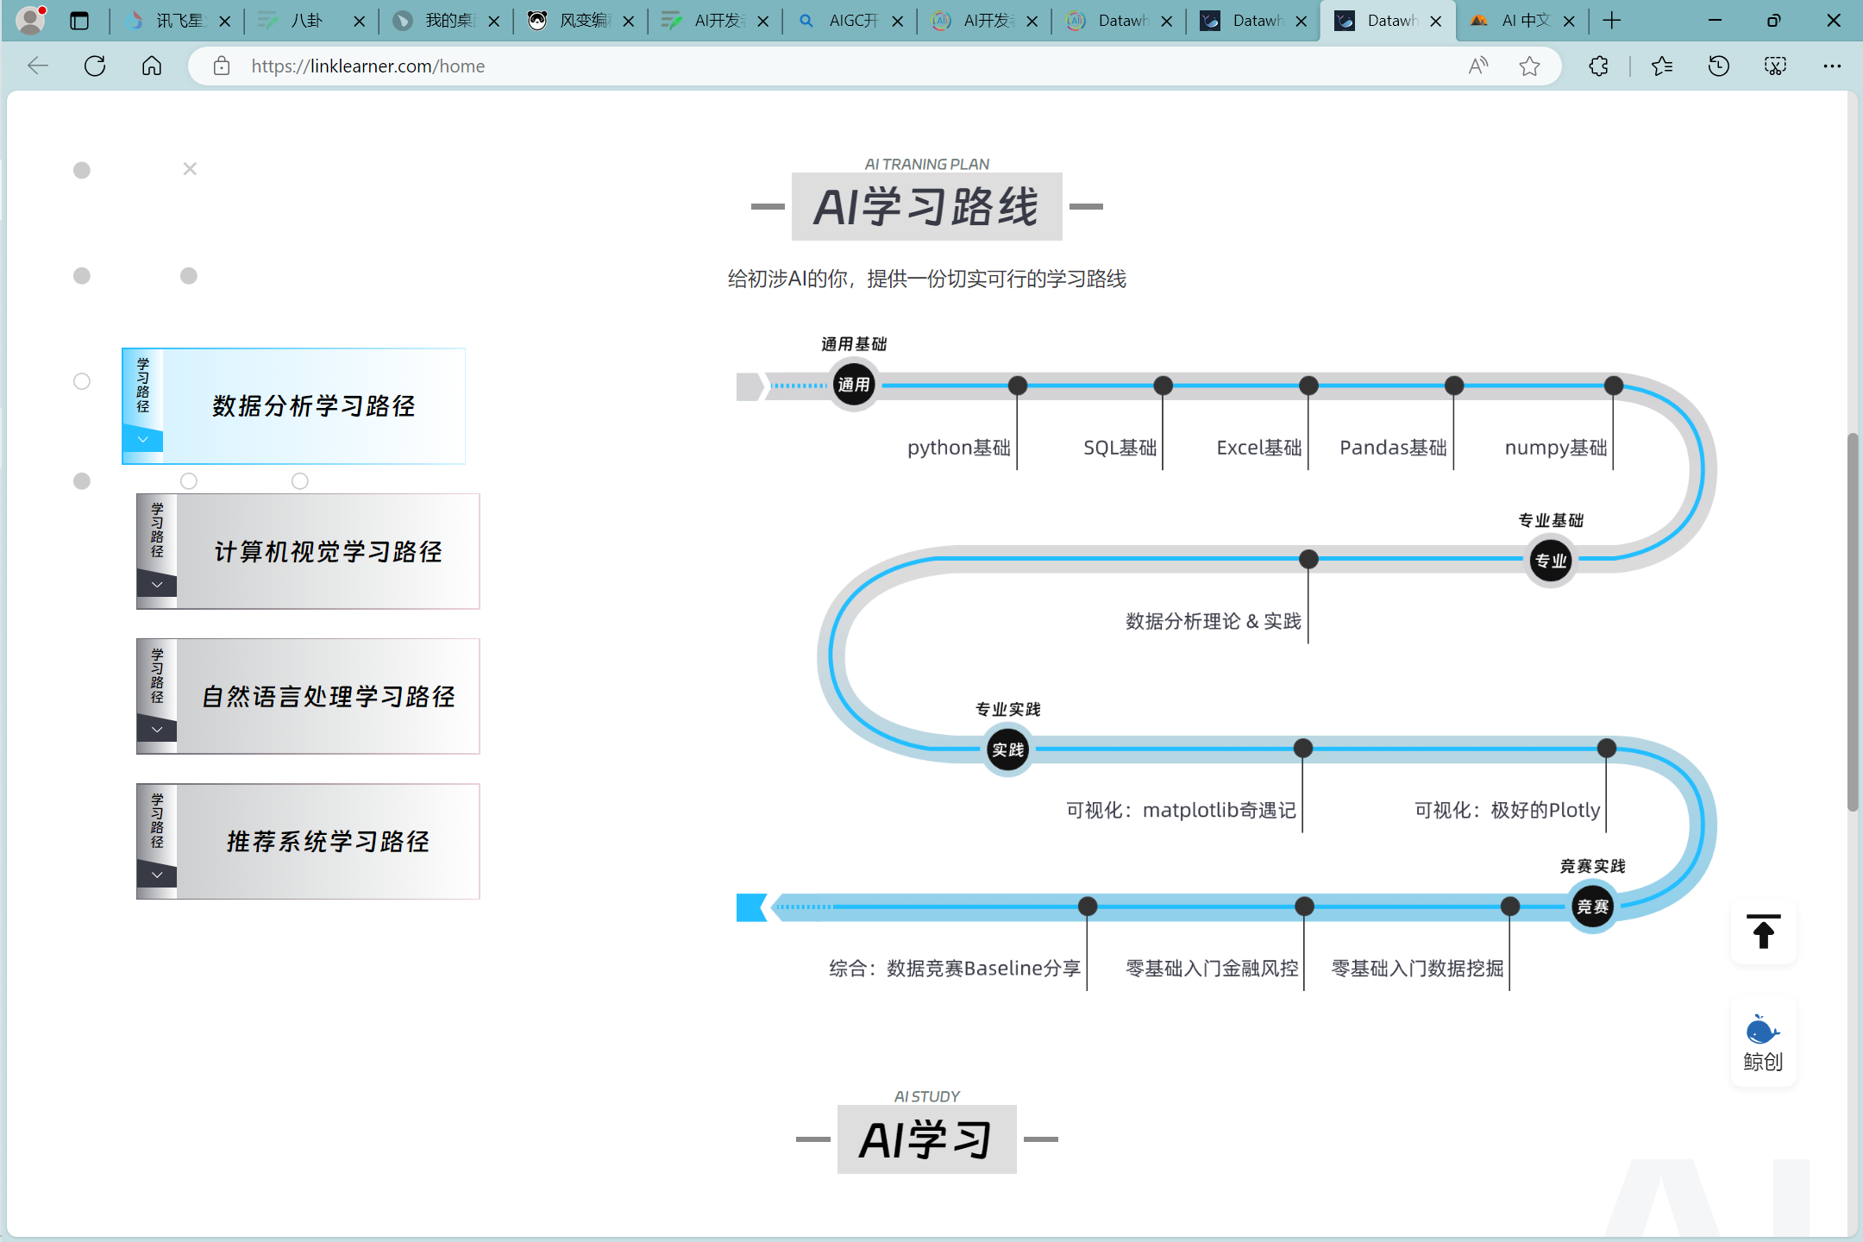Add page to favorites star icon
This screenshot has width=1863, height=1242.
coord(1529,66)
